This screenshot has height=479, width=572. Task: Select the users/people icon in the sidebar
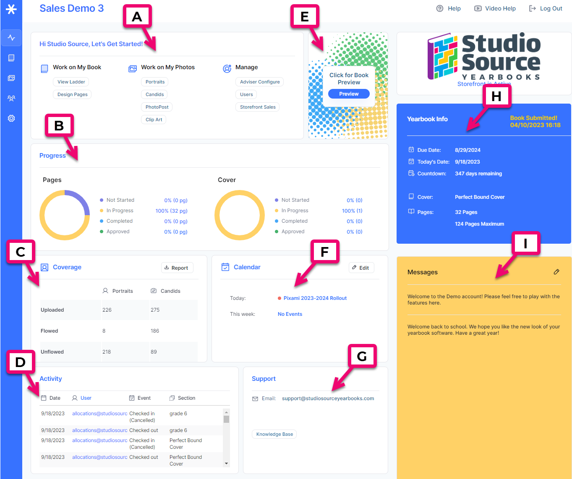[11, 98]
